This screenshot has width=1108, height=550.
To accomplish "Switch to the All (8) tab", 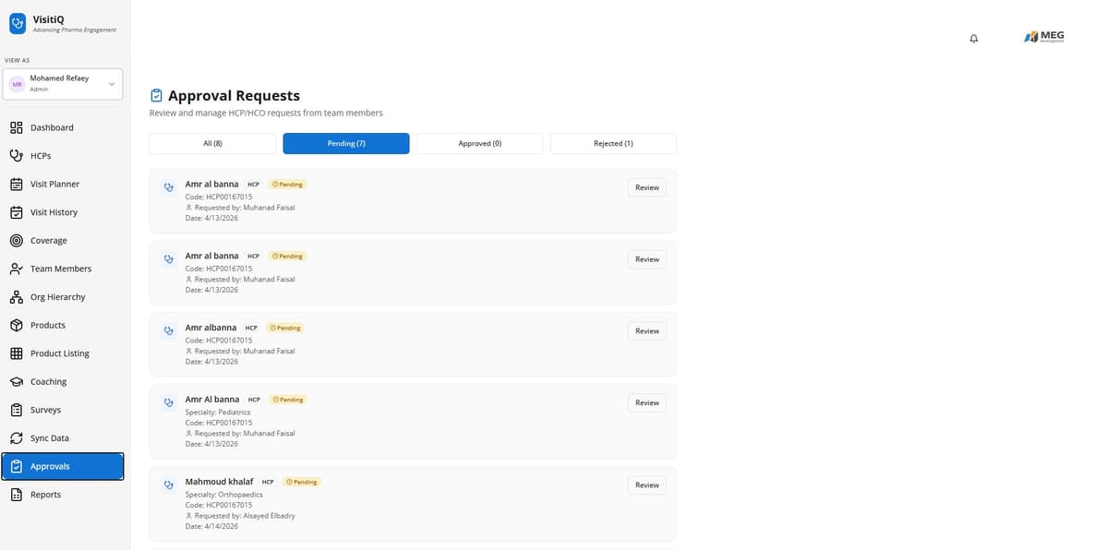I will coord(212,143).
